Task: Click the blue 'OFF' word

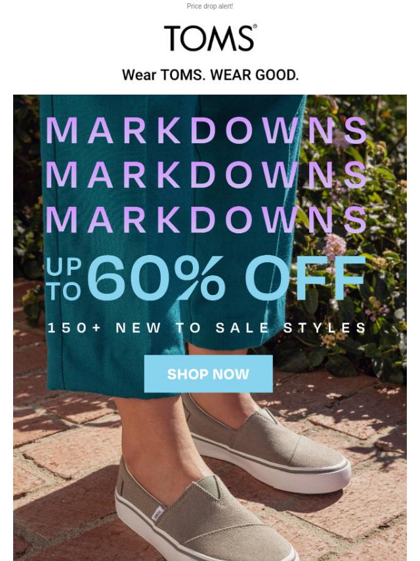Action: [x=305, y=278]
